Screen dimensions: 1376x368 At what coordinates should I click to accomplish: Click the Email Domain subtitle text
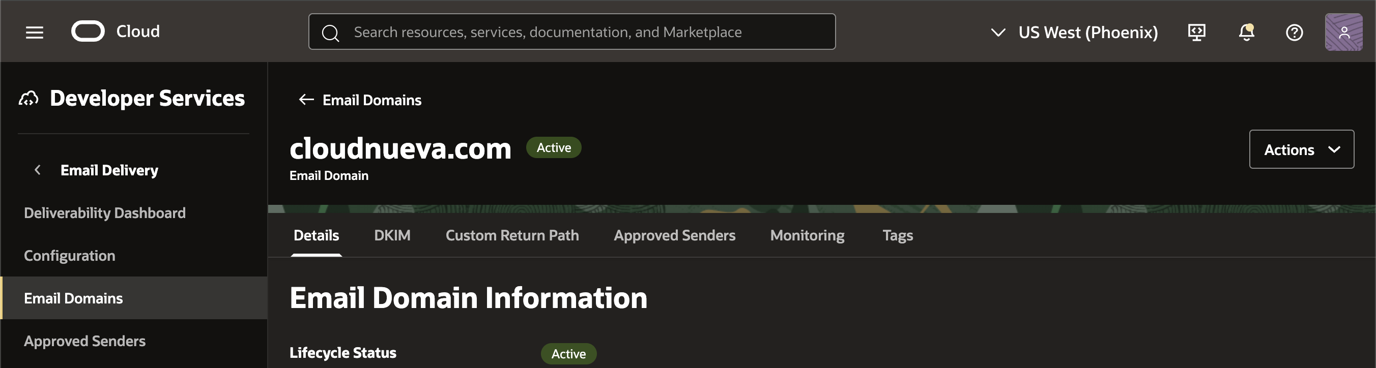329,175
